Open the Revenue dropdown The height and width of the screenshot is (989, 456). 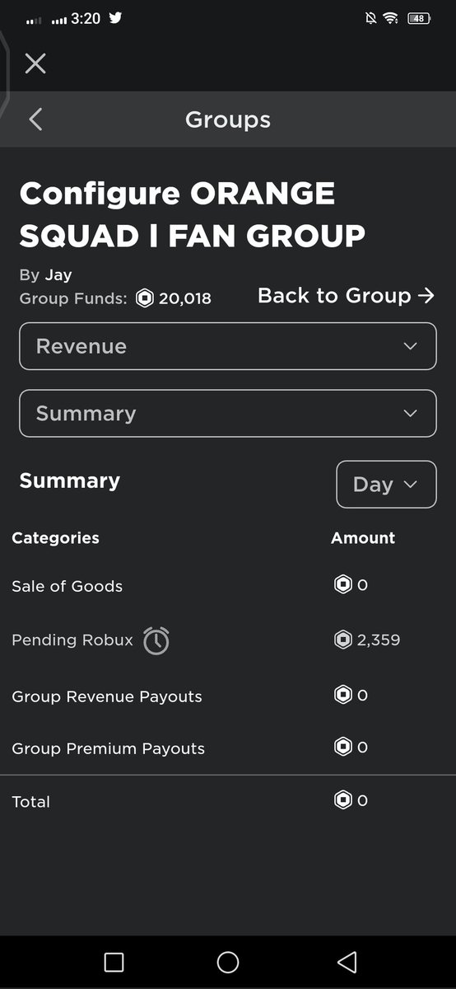pos(228,346)
